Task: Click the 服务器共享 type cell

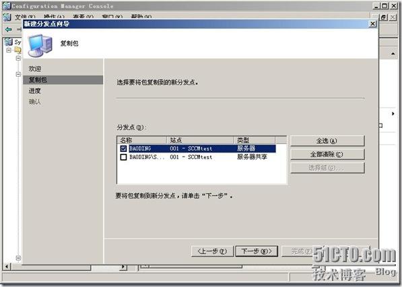Action: pos(252,157)
